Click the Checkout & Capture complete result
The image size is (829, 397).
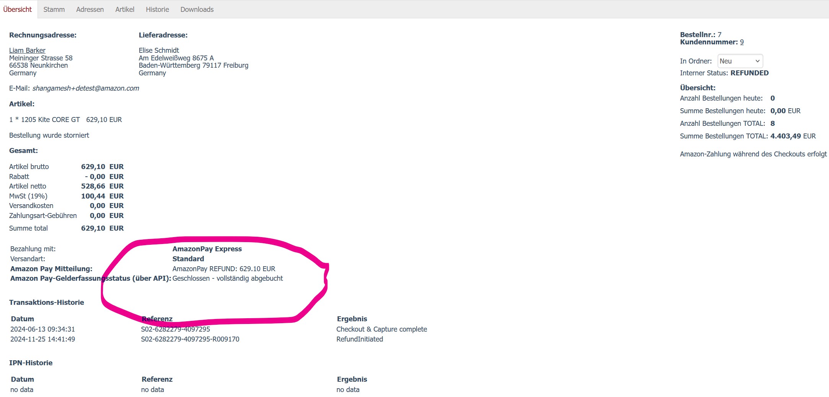(381, 329)
